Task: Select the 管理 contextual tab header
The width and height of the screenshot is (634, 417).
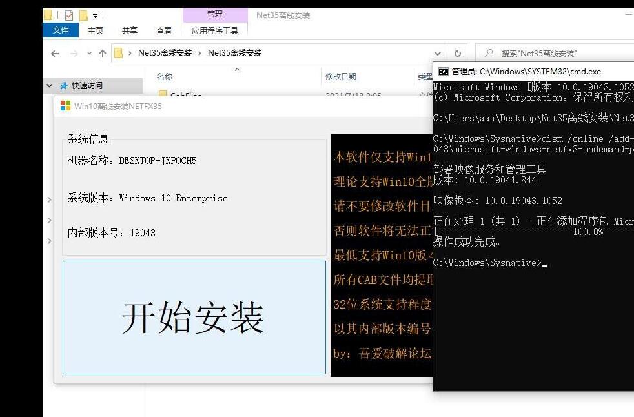Action: pos(215,15)
